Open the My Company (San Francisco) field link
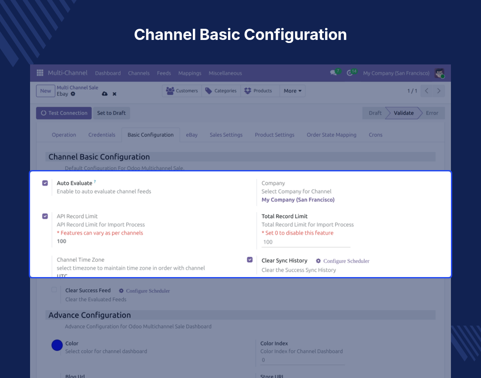This screenshot has width=481, height=378. tap(298, 200)
